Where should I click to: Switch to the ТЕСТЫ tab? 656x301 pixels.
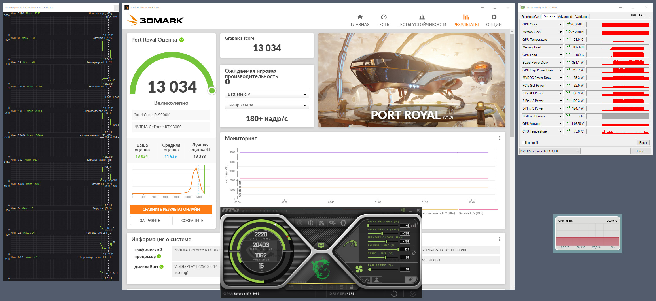click(384, 21)
